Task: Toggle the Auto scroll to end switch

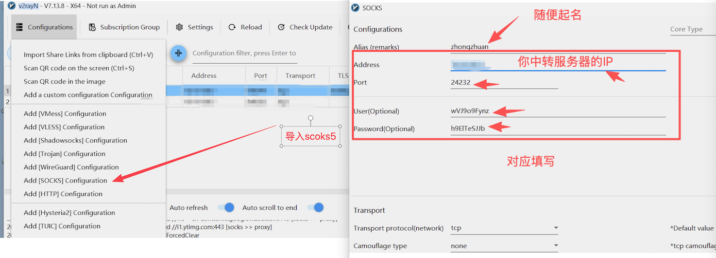Action: pyautogui.click(x=315, y=208)
